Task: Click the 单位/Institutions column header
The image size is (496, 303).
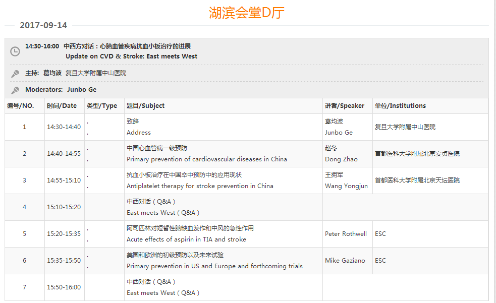Action: 400,106
